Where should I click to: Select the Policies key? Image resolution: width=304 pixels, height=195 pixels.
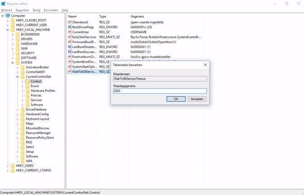(36, 95)
